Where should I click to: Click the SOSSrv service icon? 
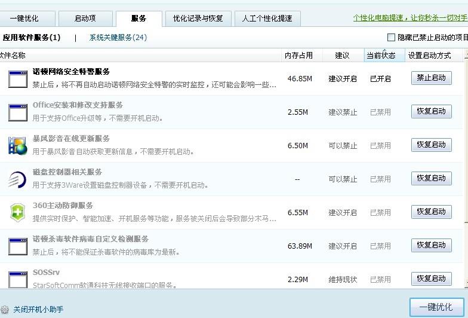(18, 280)
